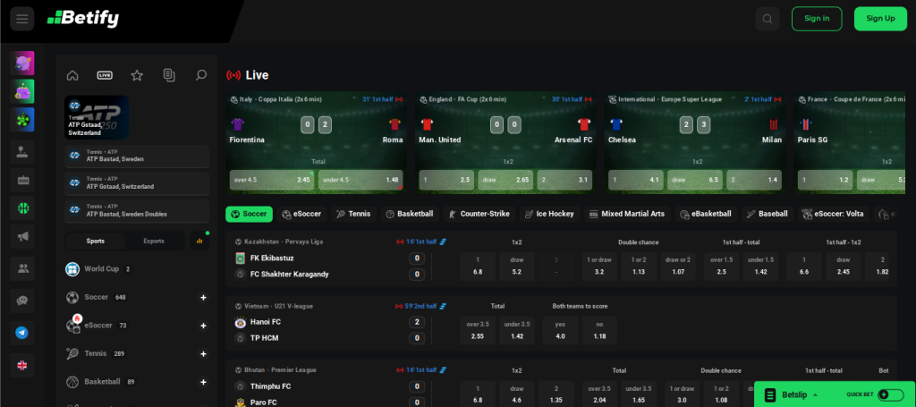Select the Baseball sport tab

[767, 215]
